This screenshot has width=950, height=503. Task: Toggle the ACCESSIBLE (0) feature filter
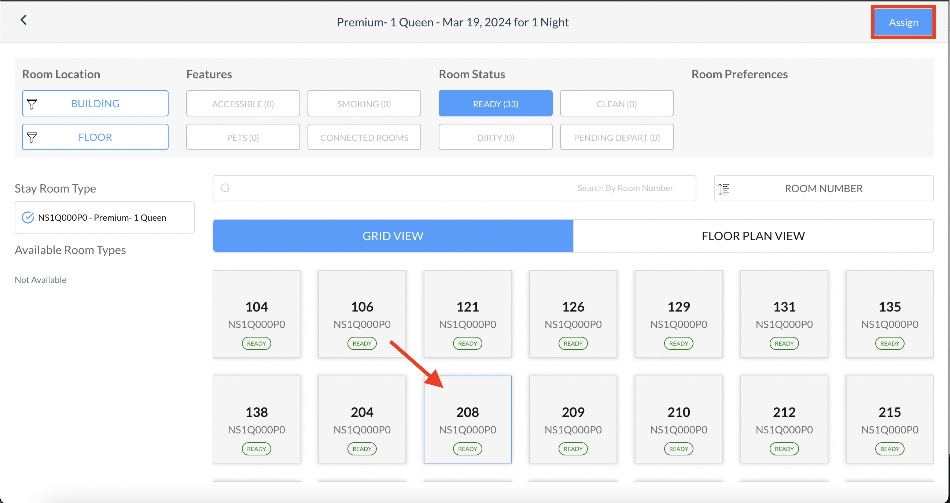(x=243, y=104)
